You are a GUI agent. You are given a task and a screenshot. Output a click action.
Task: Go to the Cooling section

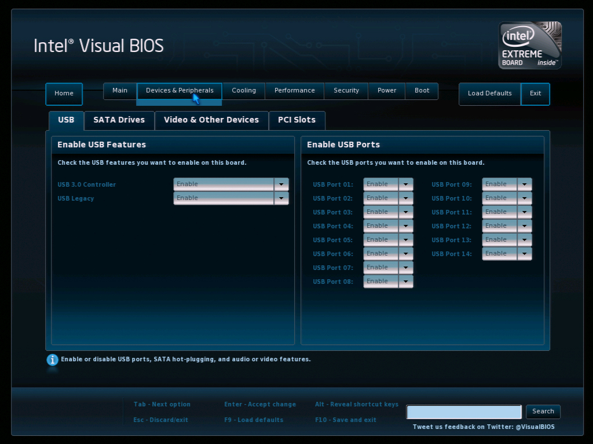[243, 90]
